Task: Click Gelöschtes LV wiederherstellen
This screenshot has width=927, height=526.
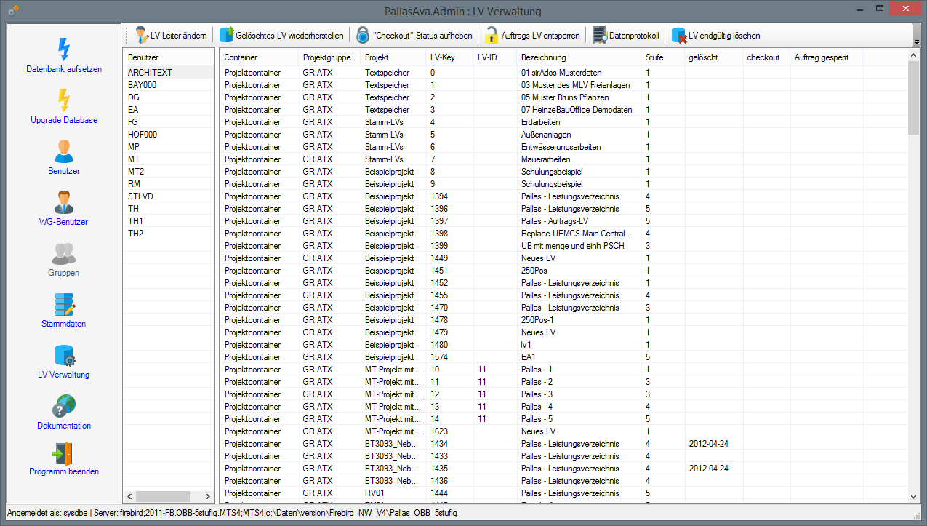Action: click(281, 35)
